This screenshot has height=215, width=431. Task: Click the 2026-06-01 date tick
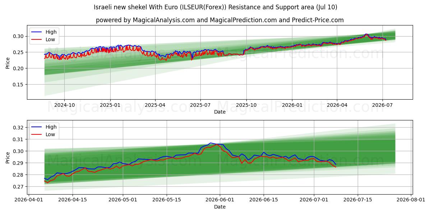[x=220, y=200]
